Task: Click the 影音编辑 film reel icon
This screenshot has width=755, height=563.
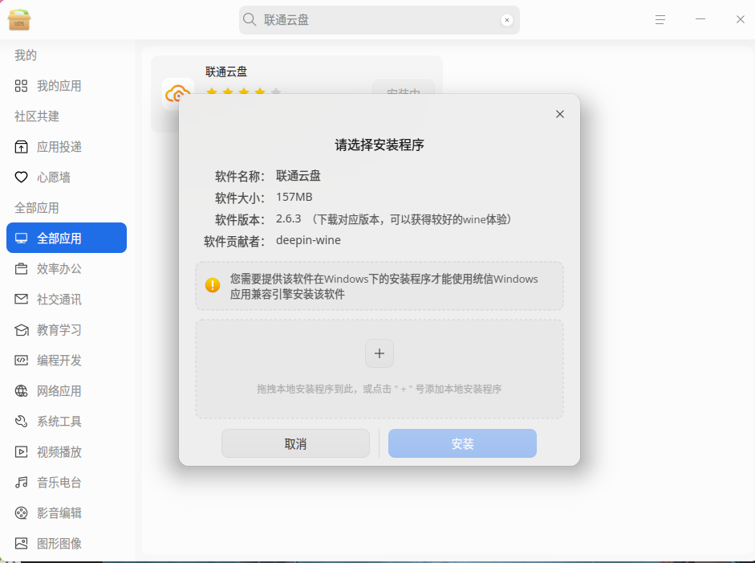Action: (21, 513)
